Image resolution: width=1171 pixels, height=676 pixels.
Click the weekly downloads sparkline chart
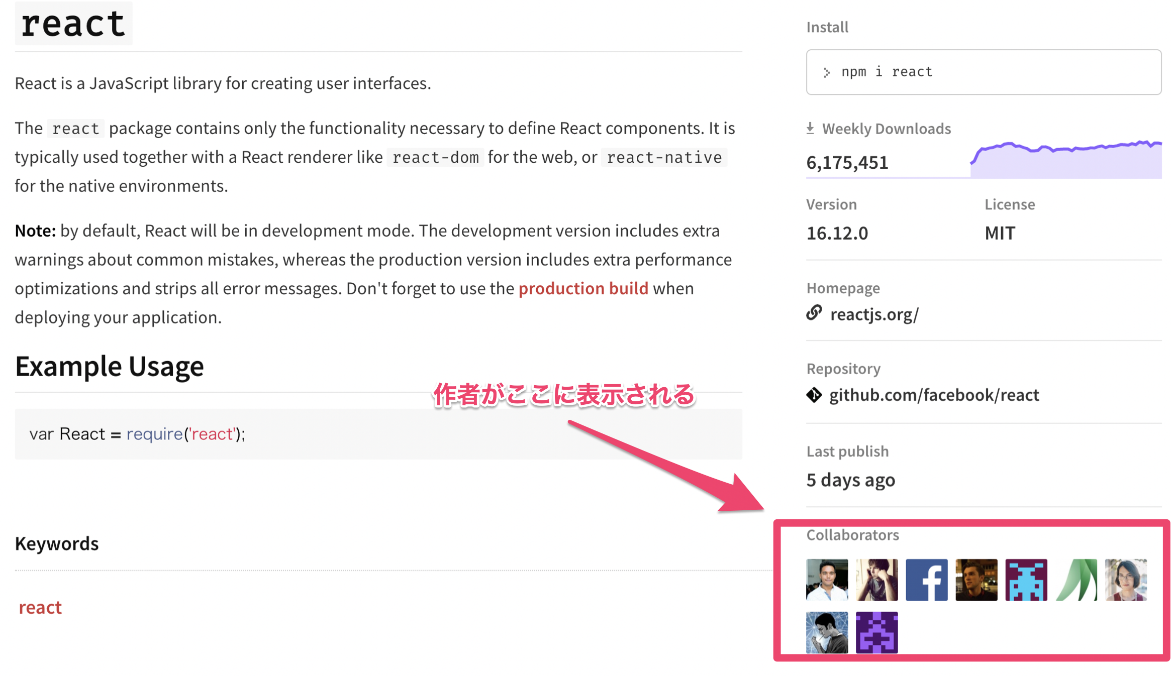pyautogui.click(x=1065, y=160)
